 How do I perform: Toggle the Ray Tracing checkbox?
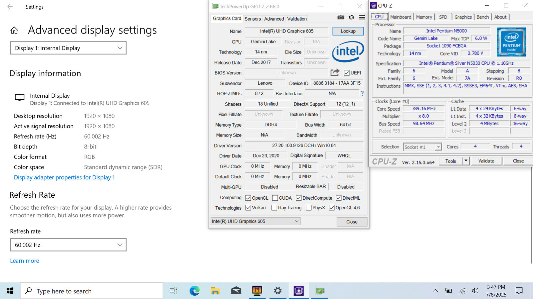tap(274, 208)
